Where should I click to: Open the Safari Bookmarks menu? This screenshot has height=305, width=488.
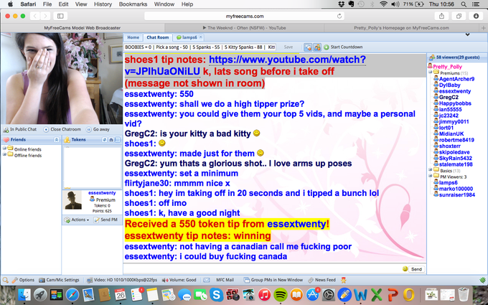[x=133, y=4]
